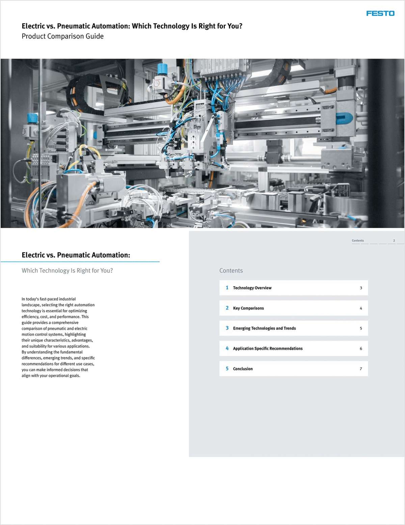Open the Technology Overview contents entry
The height and width of the screenshot is (525, 405).
252,288
